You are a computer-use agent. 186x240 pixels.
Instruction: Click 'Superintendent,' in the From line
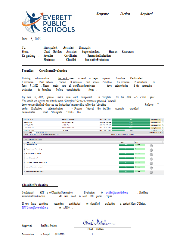pos(91,52)
